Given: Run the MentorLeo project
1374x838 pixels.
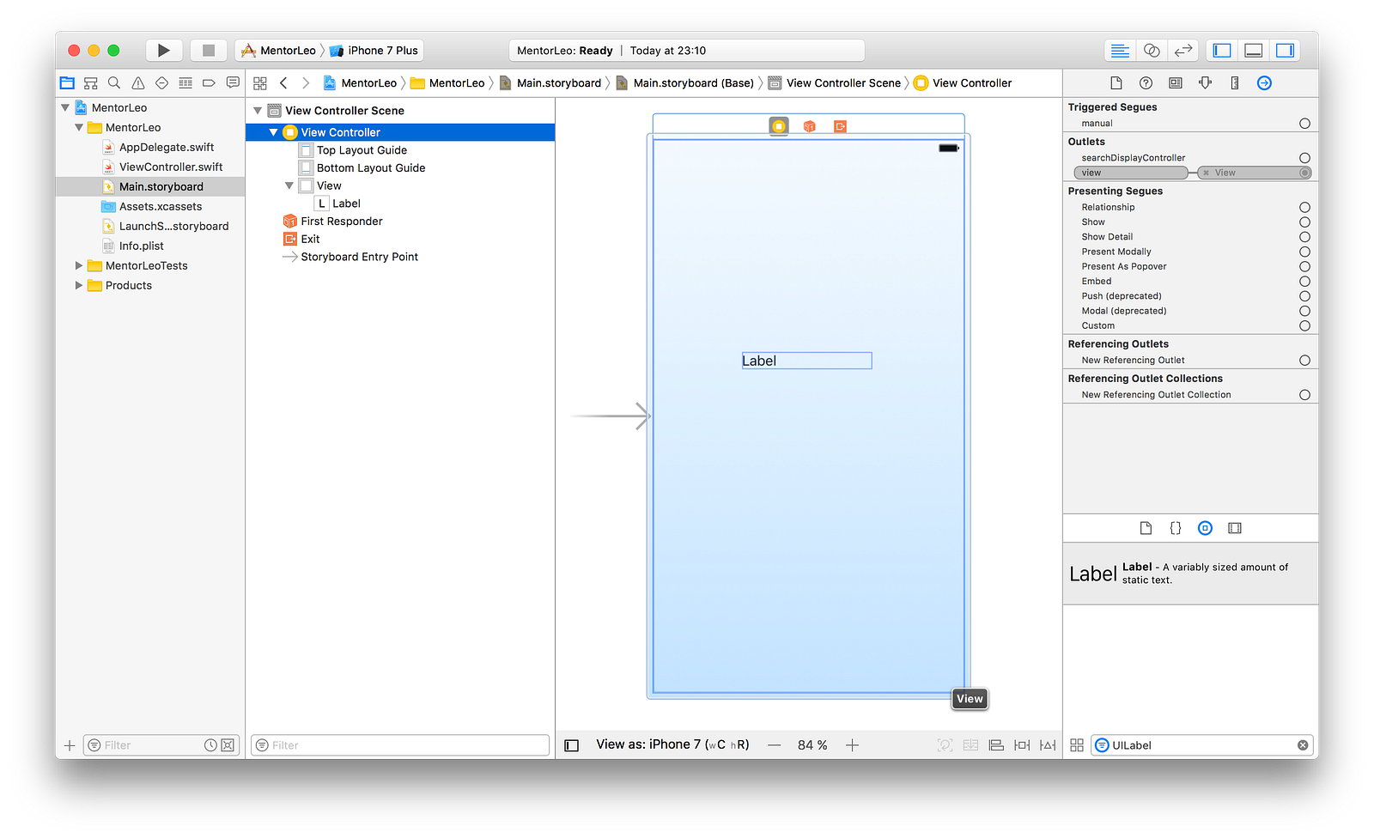Looking at the screenshot, I should (x=163, y=51).
